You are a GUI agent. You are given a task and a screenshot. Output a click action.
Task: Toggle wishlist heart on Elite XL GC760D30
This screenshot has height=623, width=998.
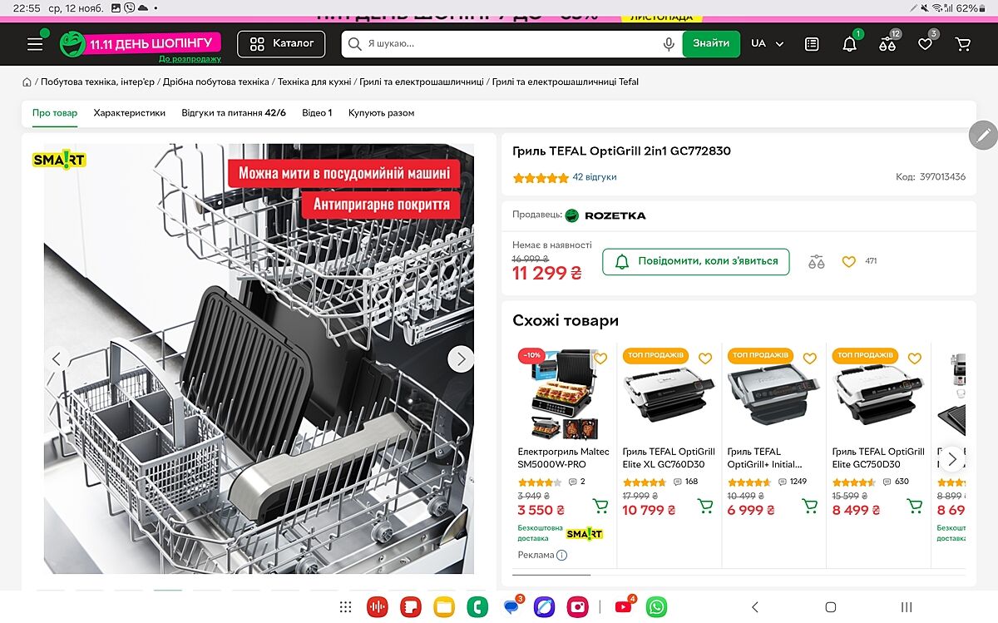[x=705, y=358]
